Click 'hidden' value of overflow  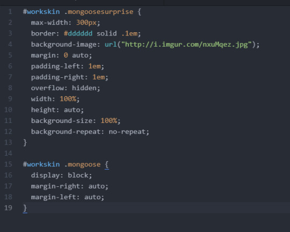click(84, 88)
